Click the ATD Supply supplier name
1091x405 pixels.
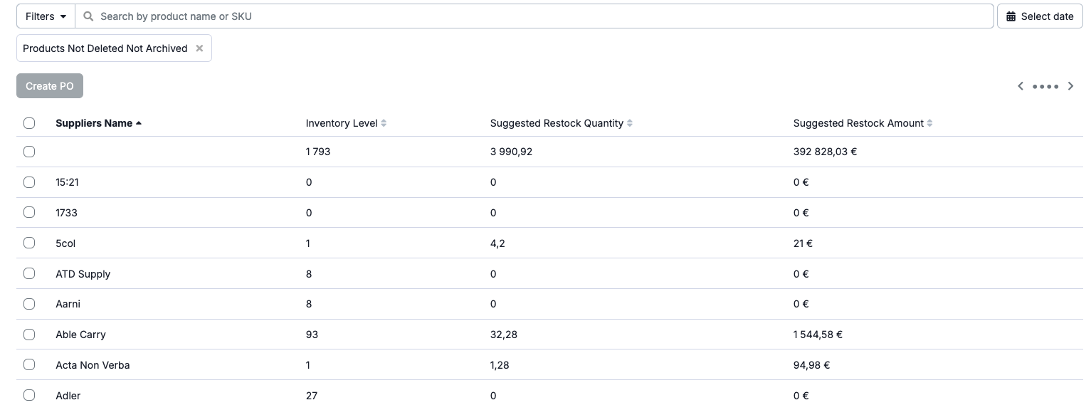tap(83, 274)
